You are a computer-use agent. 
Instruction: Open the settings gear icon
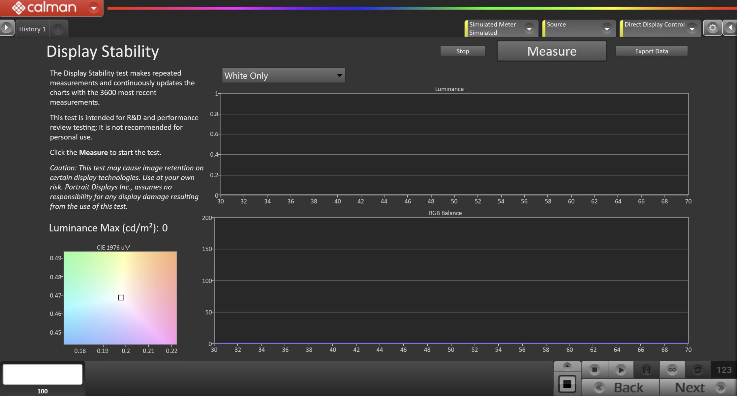713,28
